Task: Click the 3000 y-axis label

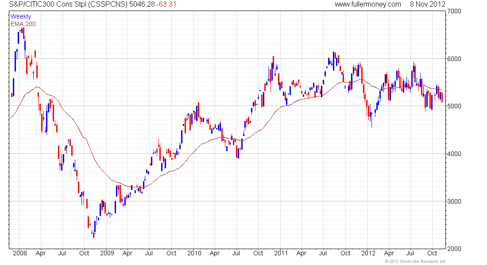Action: point(454,201)
